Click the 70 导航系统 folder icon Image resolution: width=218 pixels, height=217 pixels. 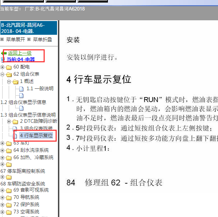tap(9, 198)
